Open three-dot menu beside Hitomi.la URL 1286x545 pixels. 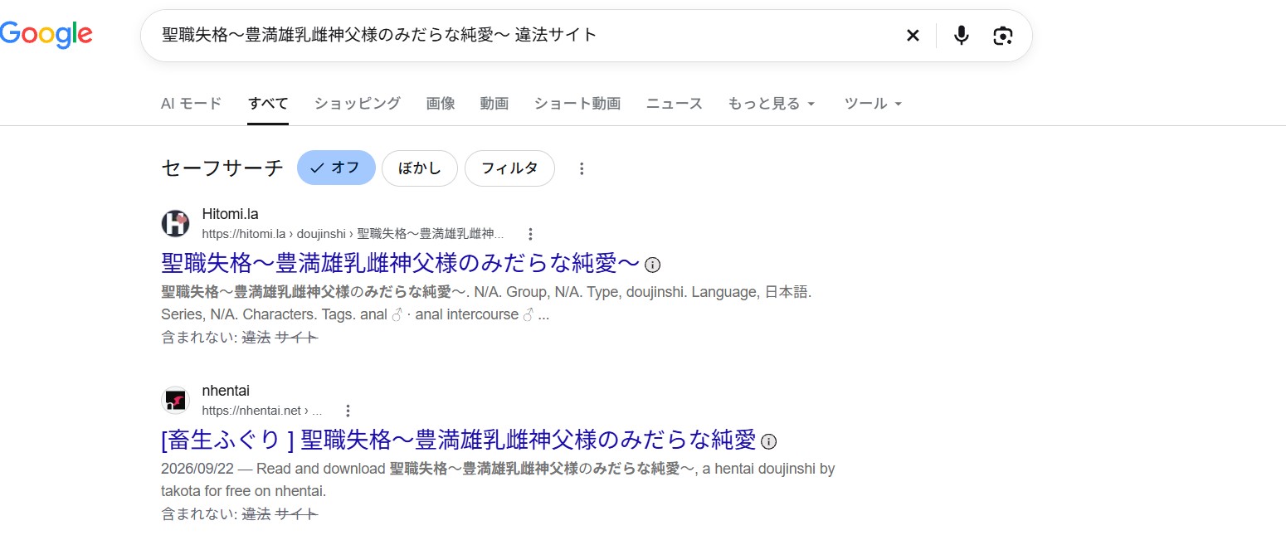[x=531, y=234]
